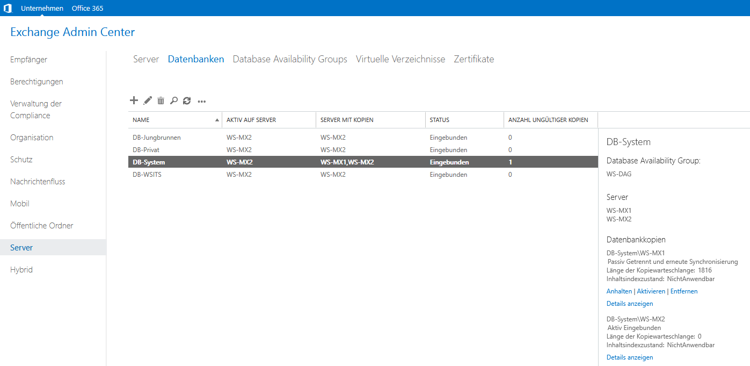The height and width of the screenshot is (366, 750).
Task: Open Virtuelle Verzeichnisse tab
Action: point(401,59)
